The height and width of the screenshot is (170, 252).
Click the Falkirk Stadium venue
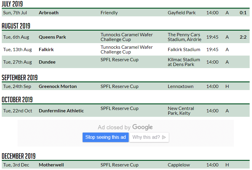(x=184, y=50)
